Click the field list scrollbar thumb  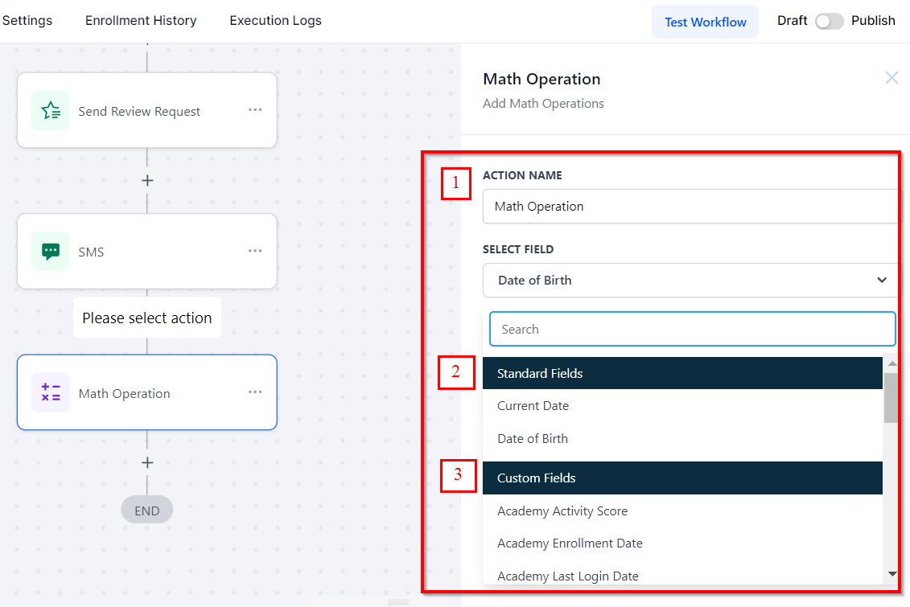point(891,398)
